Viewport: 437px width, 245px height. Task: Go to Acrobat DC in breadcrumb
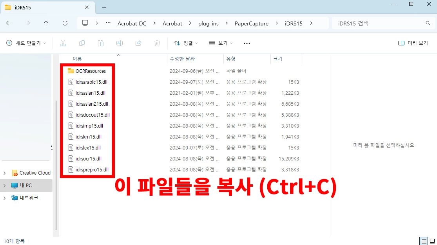pos(132,23)
